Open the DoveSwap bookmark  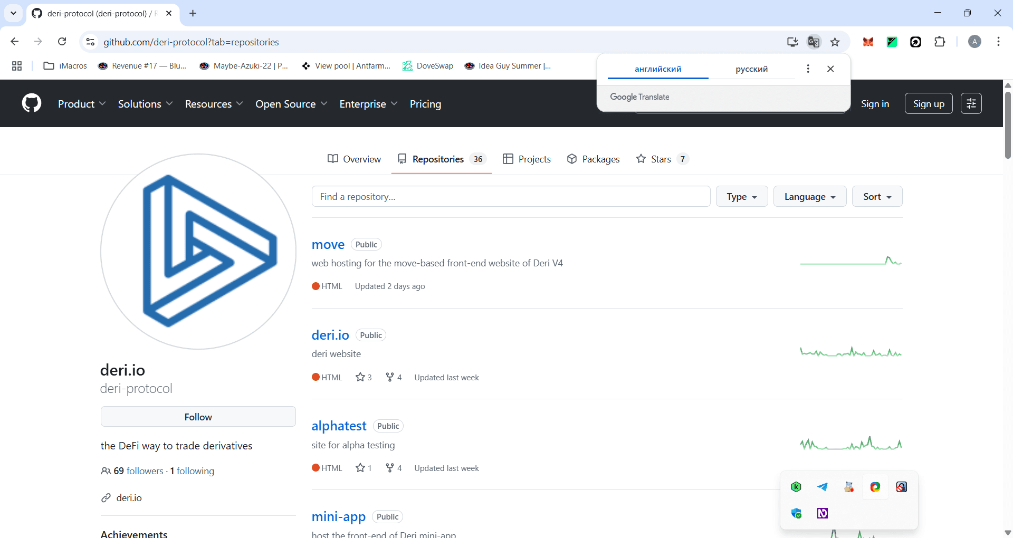[428, 66]
